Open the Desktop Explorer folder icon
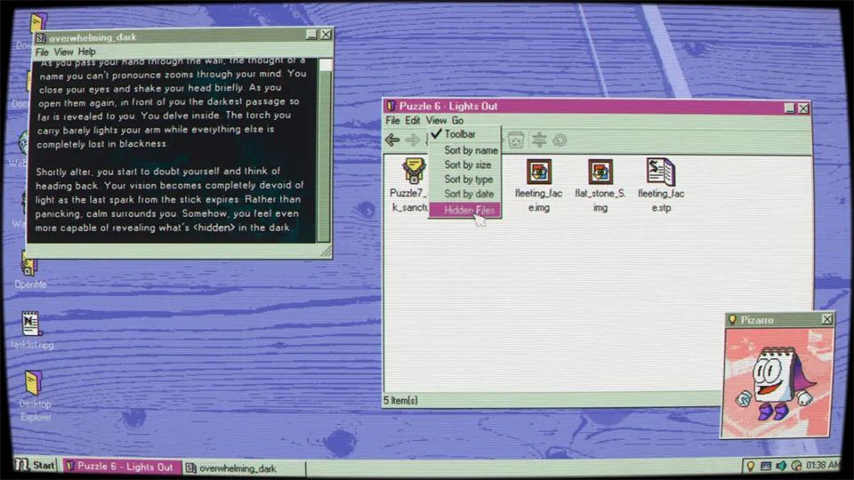The width and height of the screenshot is (854, 480). click(33, 383)
